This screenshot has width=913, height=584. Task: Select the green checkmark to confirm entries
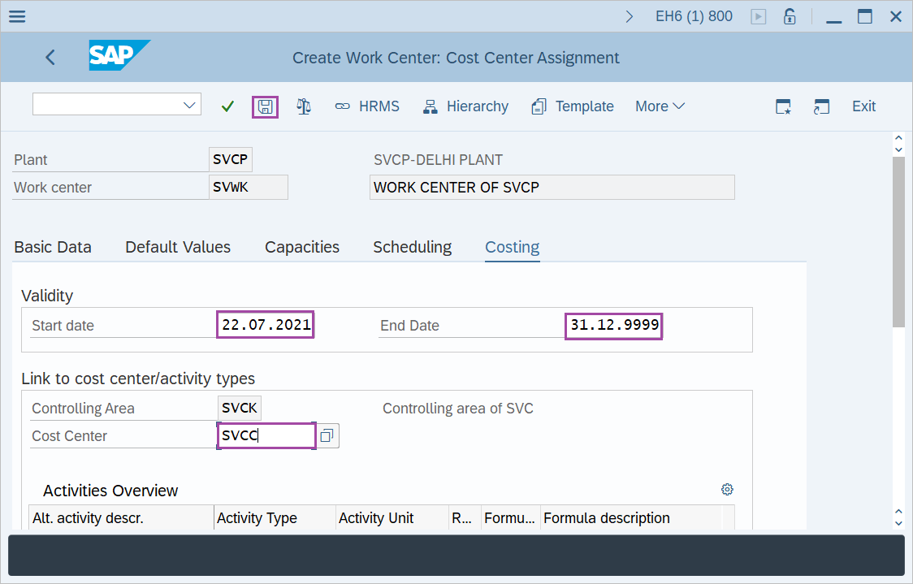click(227, 106)
